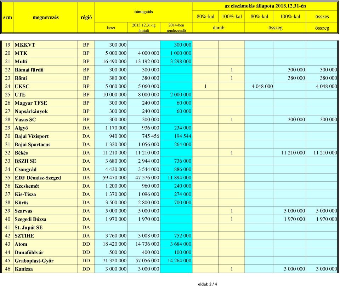The height and width of the screenshot is (286, 340).
Task: Select 'EDF Démász-Szeged' cell
Action: coord(46,177)
